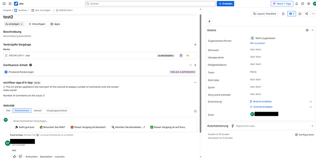The image size is (316, 165).
Task: Open the Zu erledigen status dropdown
Action: (x=14, y=24)
